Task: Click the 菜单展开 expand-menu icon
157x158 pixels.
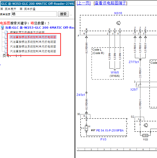Action: [x=2, y=9]
